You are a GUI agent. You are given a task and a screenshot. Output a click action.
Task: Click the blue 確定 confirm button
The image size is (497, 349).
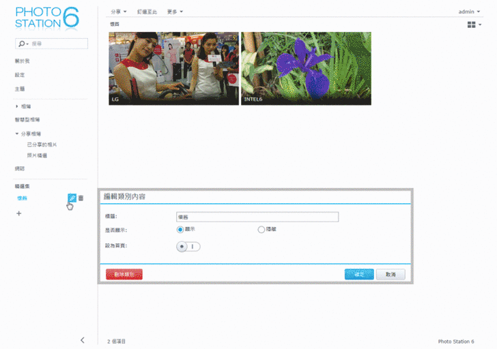coord(359,274)
